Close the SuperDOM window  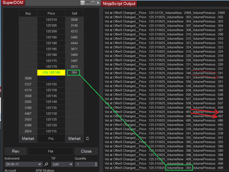click(98, 3)
